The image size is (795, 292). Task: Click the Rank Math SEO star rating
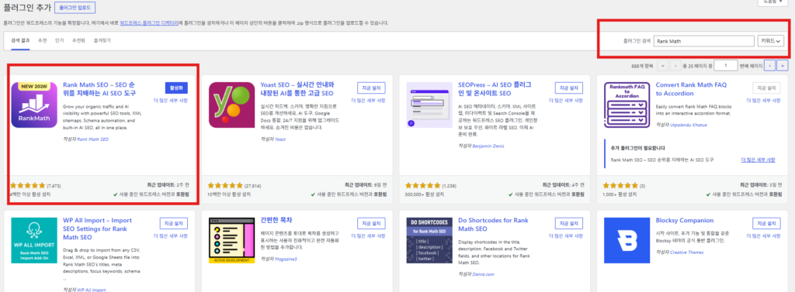click(27, 186)
